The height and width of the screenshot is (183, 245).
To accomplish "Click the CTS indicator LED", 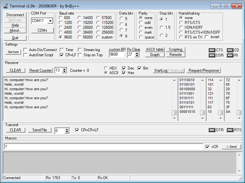I will tap(212, 50).
